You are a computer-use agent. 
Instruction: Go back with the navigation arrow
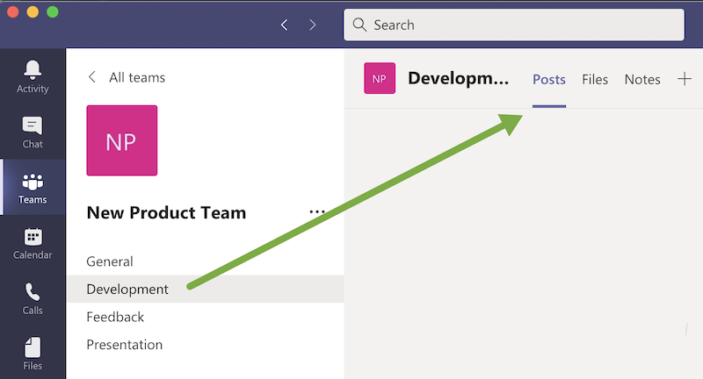(284, 25)
